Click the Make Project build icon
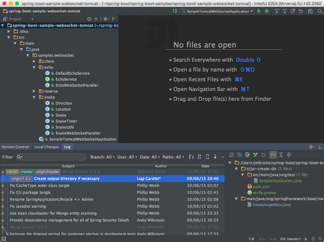This screenshot has height=242, width=324. pyautogui.click(x=175, y=11)
